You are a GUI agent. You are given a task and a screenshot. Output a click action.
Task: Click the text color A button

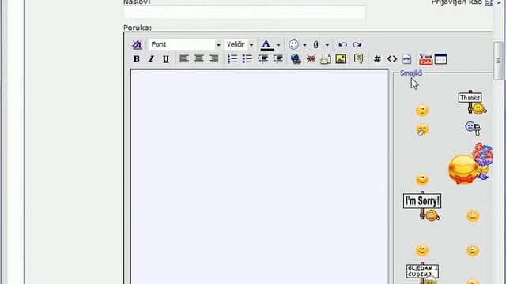point(267,44)
